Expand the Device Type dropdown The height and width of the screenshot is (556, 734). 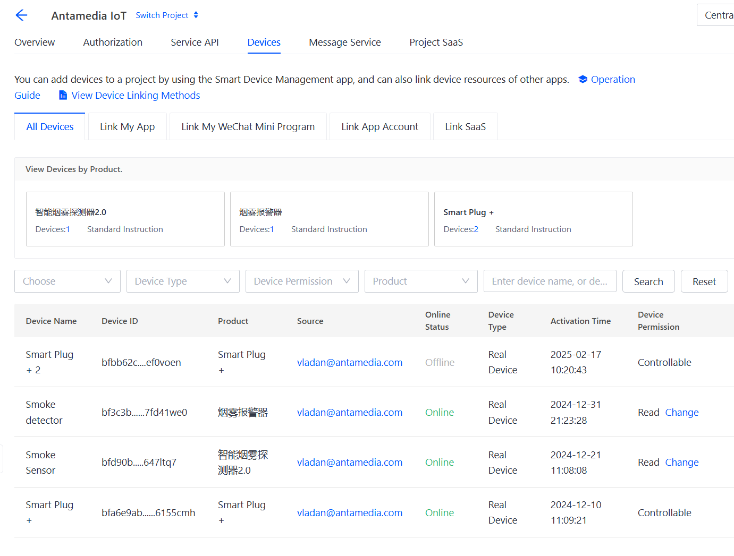pos(183,281)
